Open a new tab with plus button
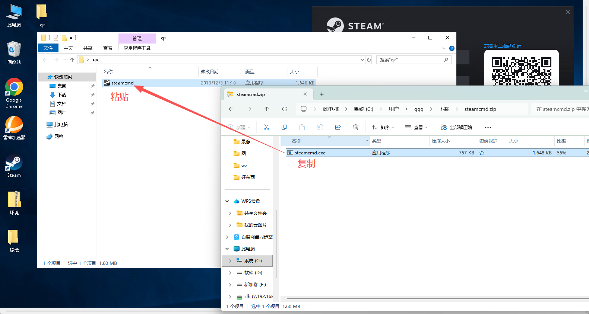589x314 pixels. pos(322,94)
